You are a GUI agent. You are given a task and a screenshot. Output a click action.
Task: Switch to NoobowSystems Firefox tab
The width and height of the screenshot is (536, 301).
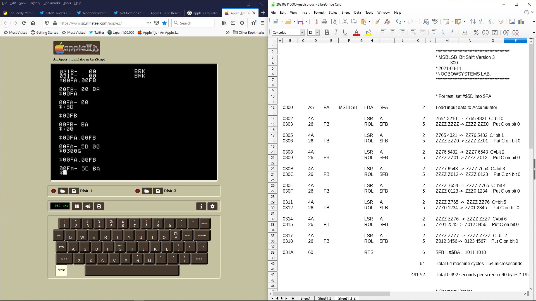tap(92, 13)
